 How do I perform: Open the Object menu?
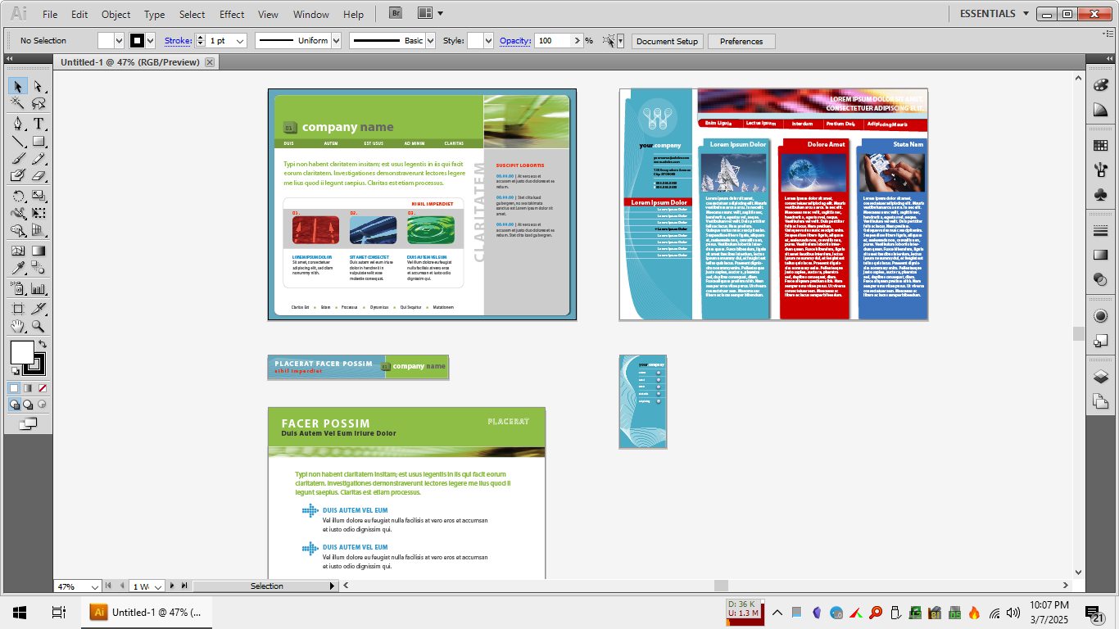click(116, 14)
